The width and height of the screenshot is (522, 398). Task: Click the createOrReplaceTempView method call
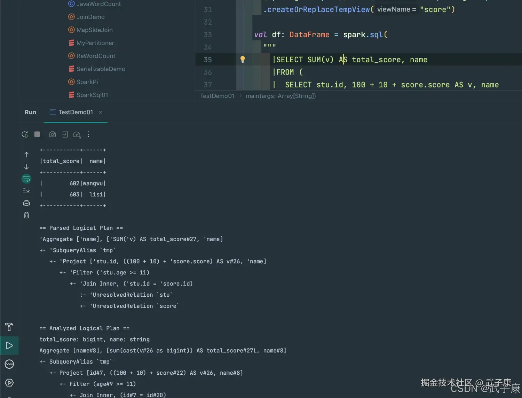(318, 9)
